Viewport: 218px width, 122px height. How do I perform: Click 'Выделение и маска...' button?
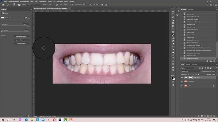[21, 36]
